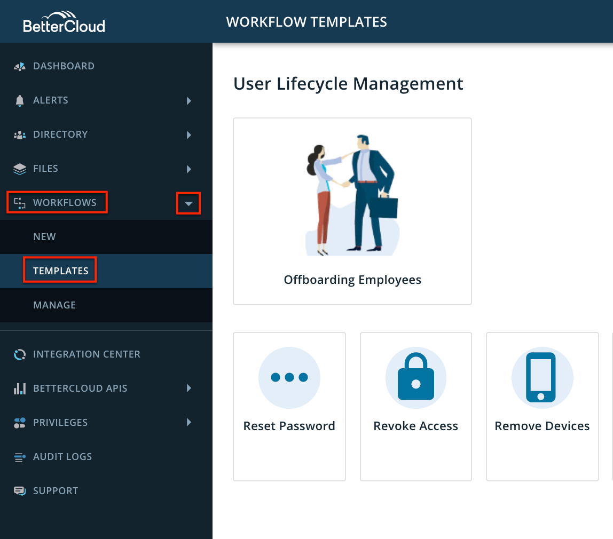Image resolution: width=613 pixels, height=539 pixels.
Task: Click the BetterCloud logo
Action: [64, 21]
